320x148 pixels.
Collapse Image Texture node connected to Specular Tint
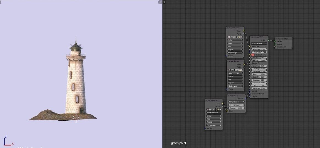coord(228,61)
